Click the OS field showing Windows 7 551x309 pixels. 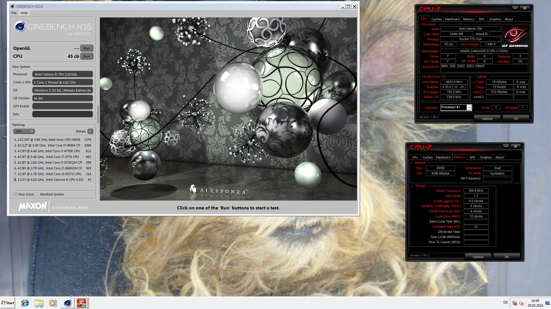[x=63, y=90]
